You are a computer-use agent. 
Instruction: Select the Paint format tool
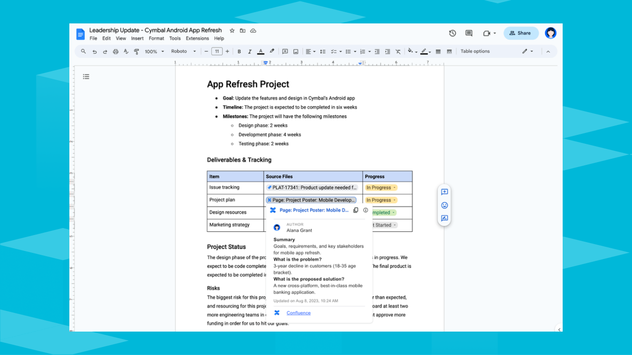tap(136, 51)
